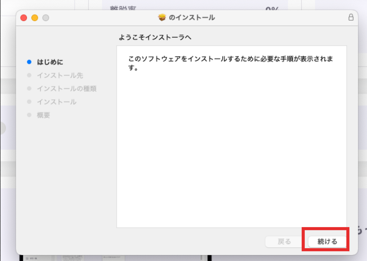The height and width of the screenshot is (261, 367).
Task: Minimize the installer with the yellow button
Action: pos(34,18)
